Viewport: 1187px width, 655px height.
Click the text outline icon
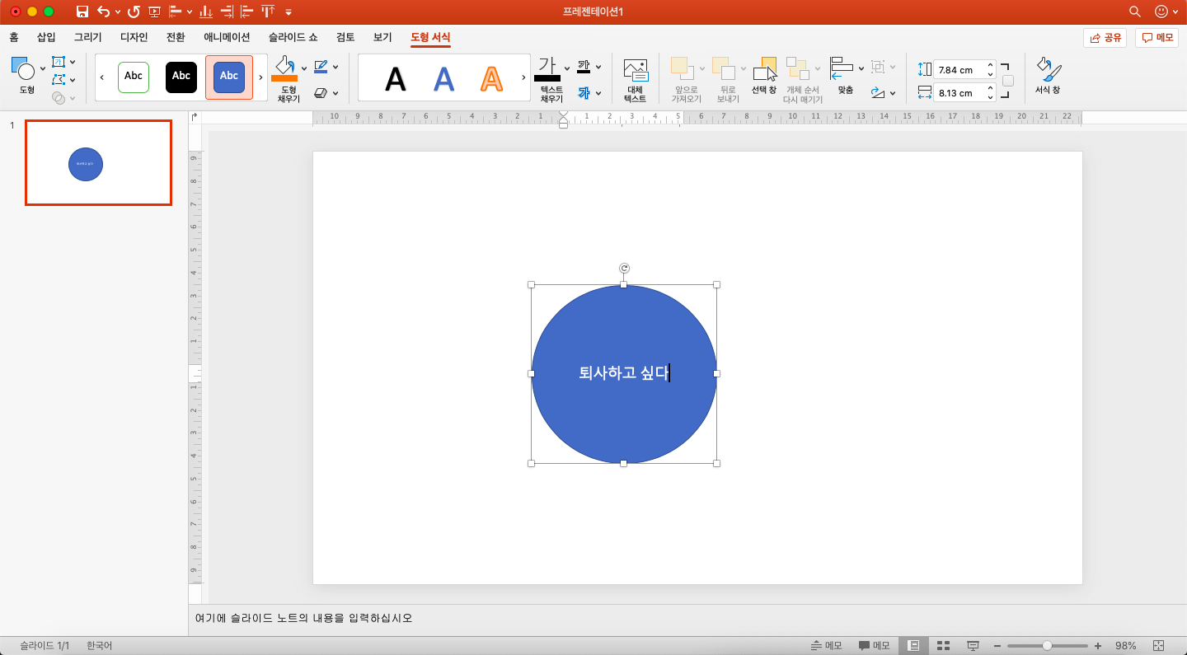click(x=584, y=66)
